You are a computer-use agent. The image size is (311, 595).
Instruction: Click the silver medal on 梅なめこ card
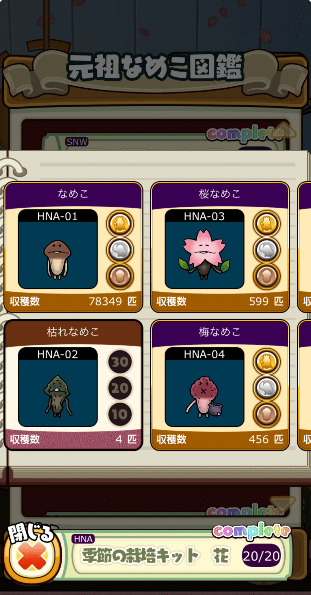(x=267, y=388)
